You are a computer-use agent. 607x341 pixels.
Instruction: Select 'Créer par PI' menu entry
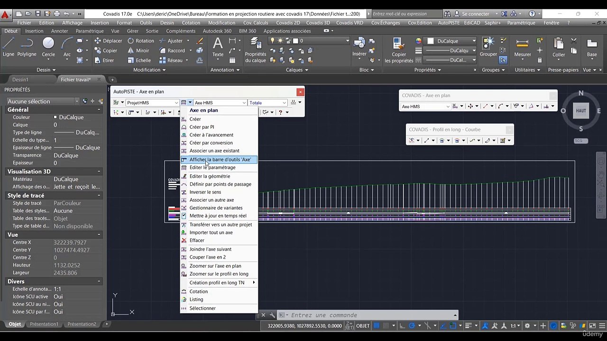pos(202,127)
